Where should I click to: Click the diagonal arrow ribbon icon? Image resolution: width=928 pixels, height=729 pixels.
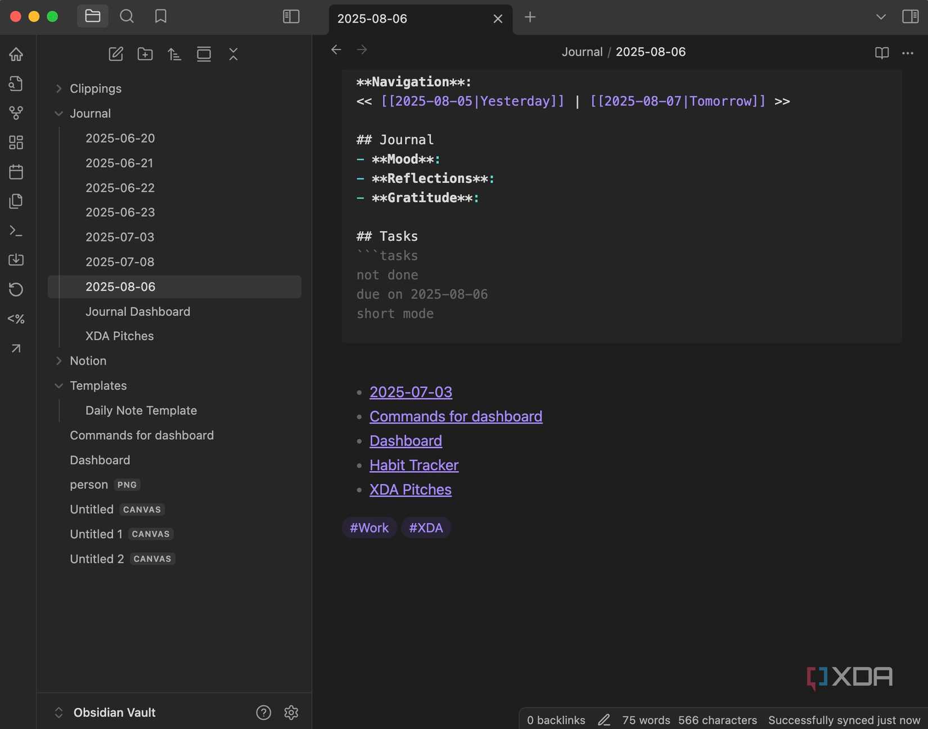pos(16,348)
